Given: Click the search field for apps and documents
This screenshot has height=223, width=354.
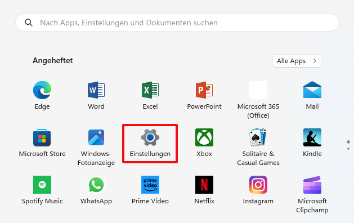Looking at the screenshot, I should (177, 23).
